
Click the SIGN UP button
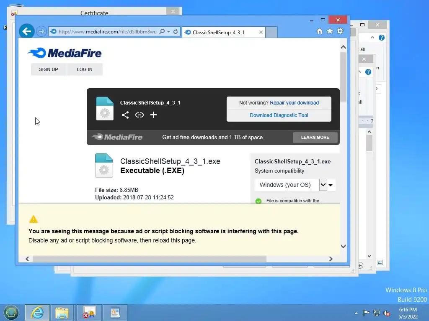click(x=49, y=69)
